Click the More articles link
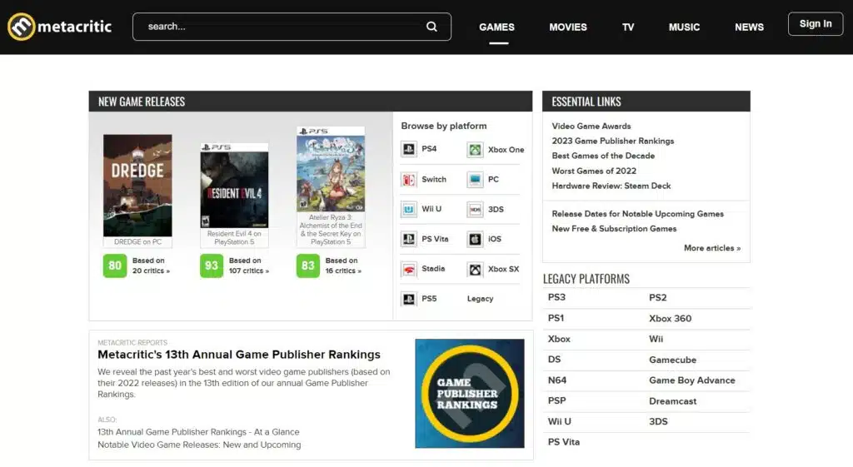Screen dimensions: 853x467 click(712, 248)
